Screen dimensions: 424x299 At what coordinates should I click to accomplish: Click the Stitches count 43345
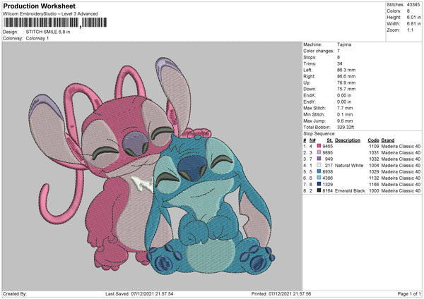click(413, 5)
